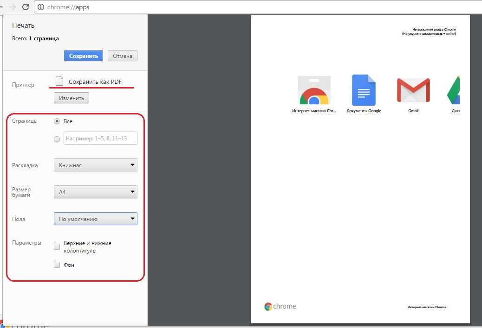Click the Документы Google label in preview
The height and width of the screenshot is (328, 482).
pos(364,111)
